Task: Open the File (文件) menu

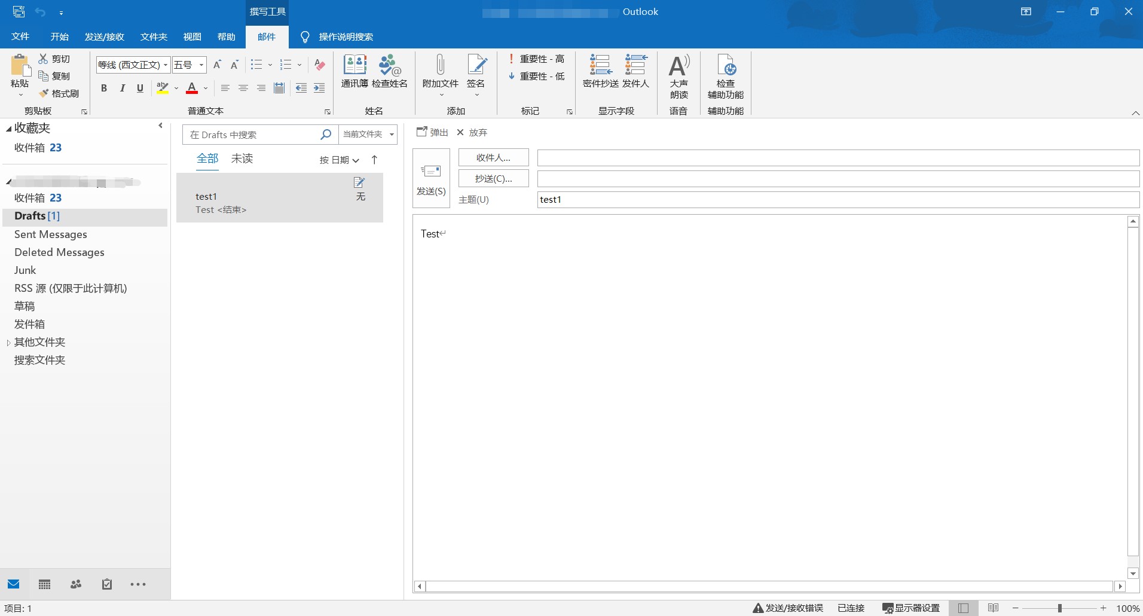Action: (20, 36)
